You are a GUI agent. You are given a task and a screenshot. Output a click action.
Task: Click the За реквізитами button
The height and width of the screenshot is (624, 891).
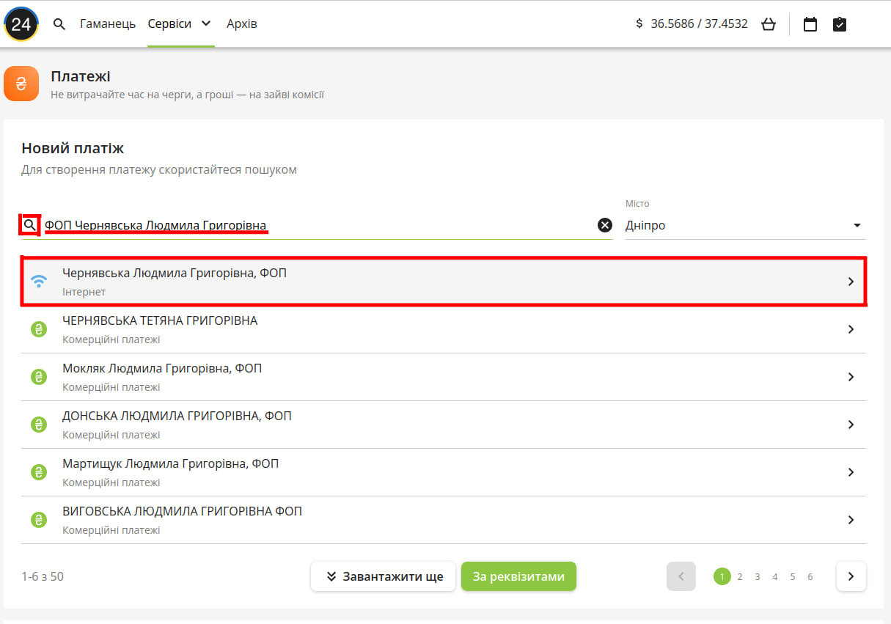coord(518,576)
